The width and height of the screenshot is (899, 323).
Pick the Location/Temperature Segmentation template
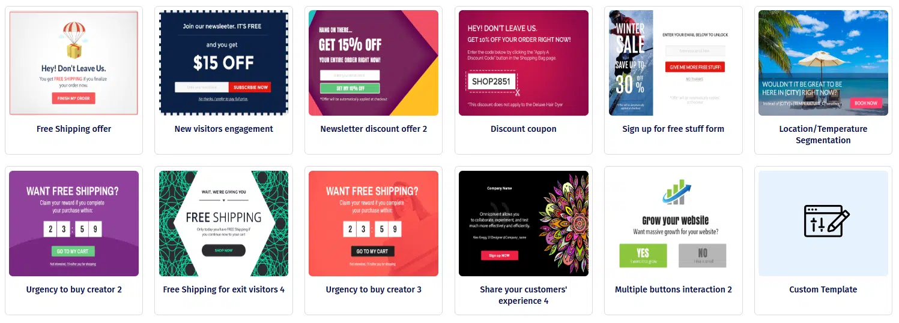pos(823,63)
